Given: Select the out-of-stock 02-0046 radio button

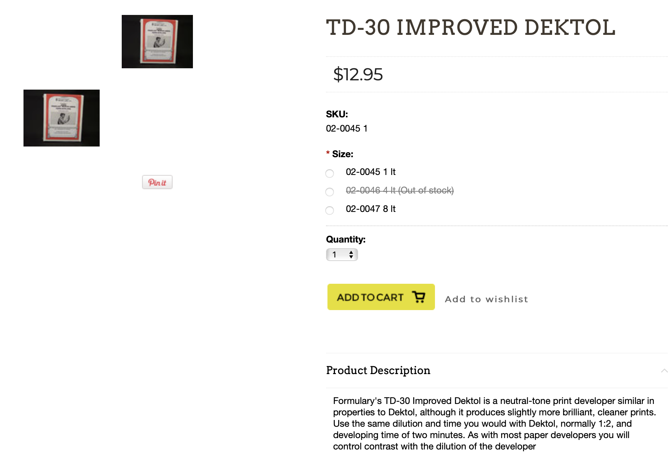Looking at the screenshot, I should pos(330,192).
